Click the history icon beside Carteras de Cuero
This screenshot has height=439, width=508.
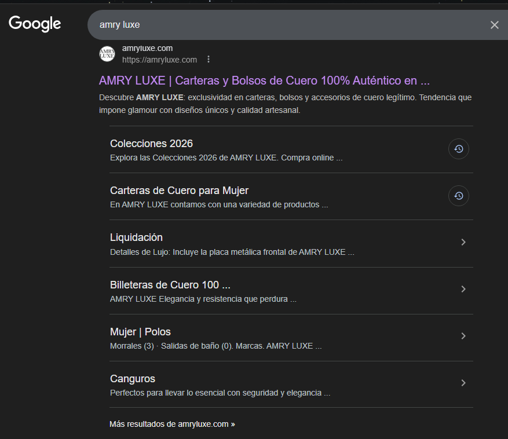[x=458, y=196]
